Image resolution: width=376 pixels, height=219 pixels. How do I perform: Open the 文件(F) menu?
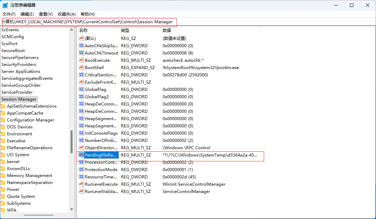click(x=9, y=14)
